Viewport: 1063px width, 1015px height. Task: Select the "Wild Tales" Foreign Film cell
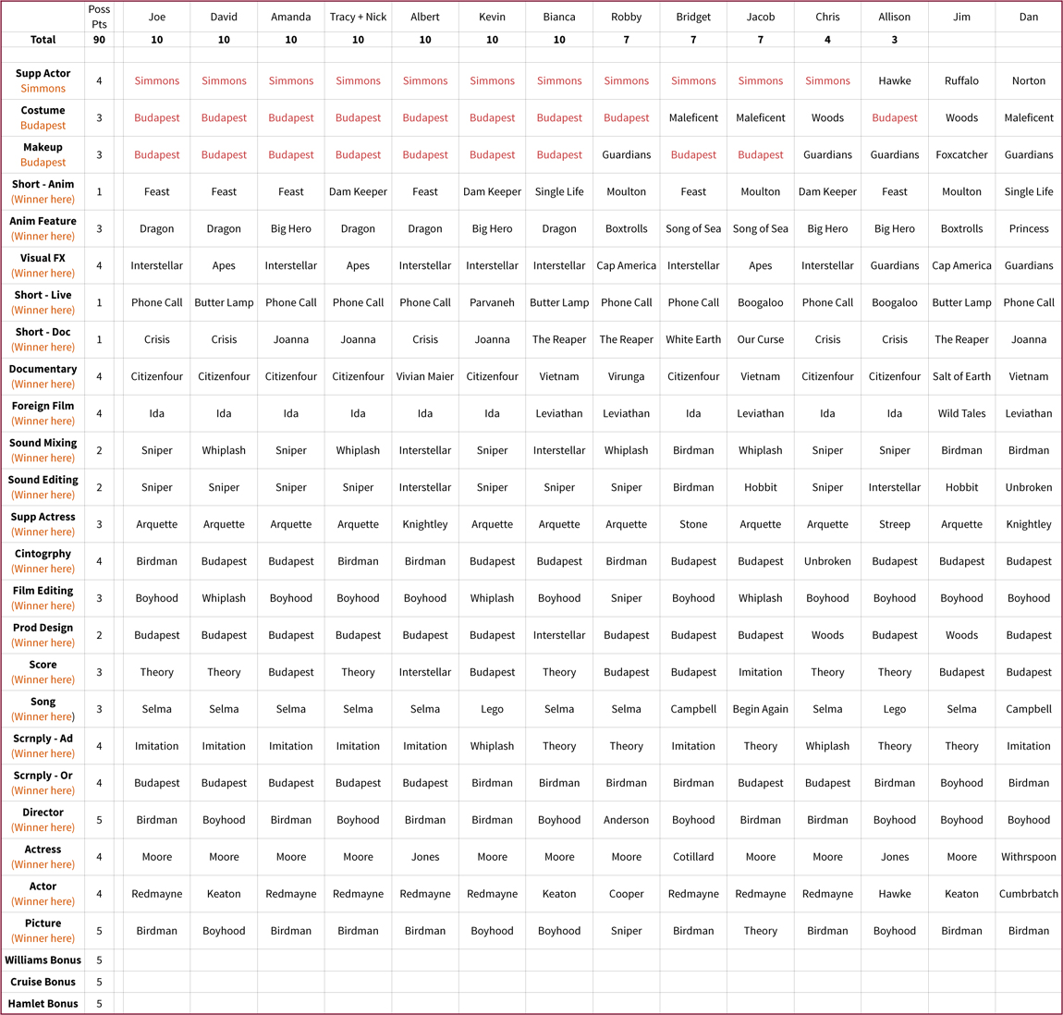tap(961, 413)
